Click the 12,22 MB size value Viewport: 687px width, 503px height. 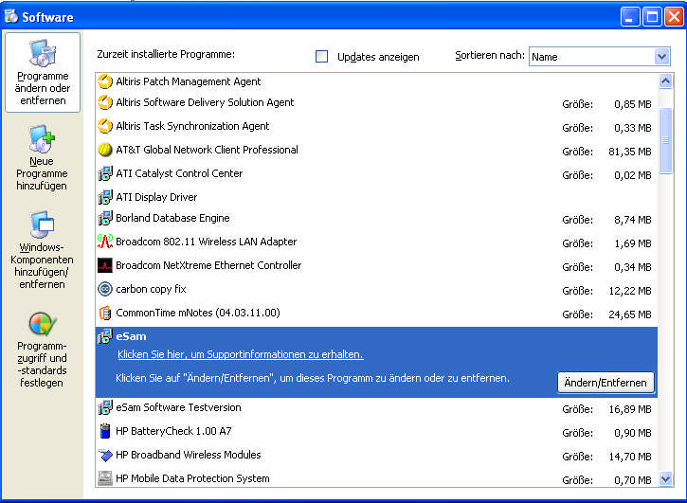coord(629,291)
